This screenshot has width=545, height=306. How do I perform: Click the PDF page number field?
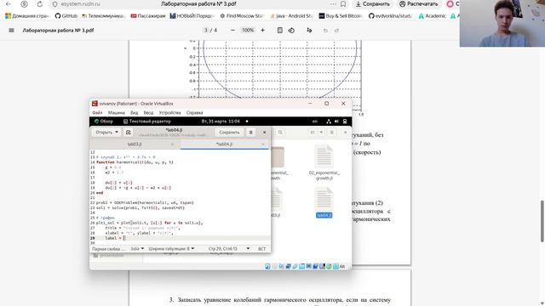click(x=206, y=31)
